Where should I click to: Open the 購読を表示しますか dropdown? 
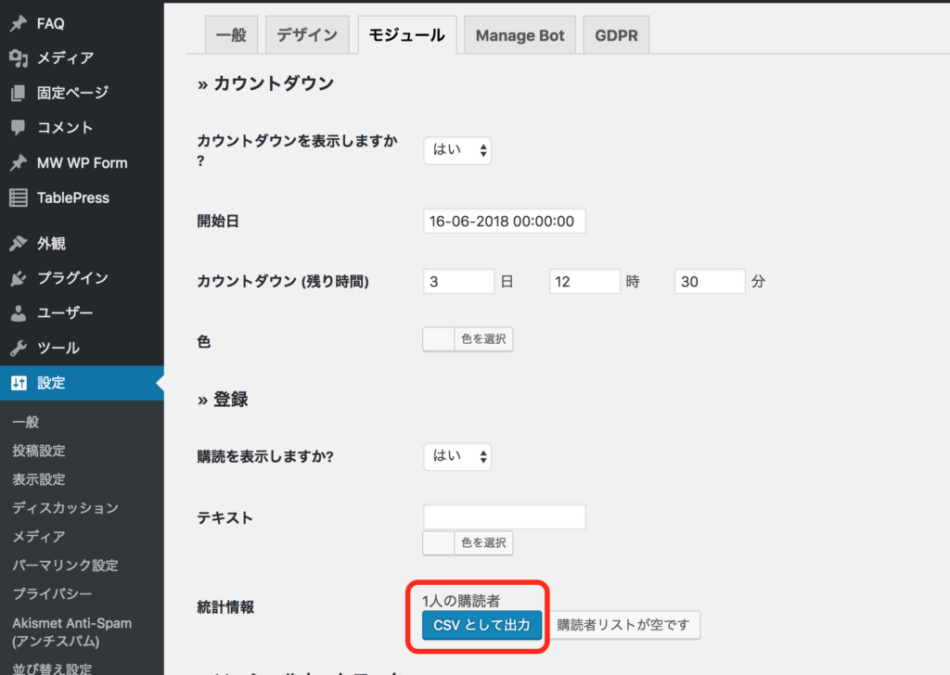pos(457,456)
